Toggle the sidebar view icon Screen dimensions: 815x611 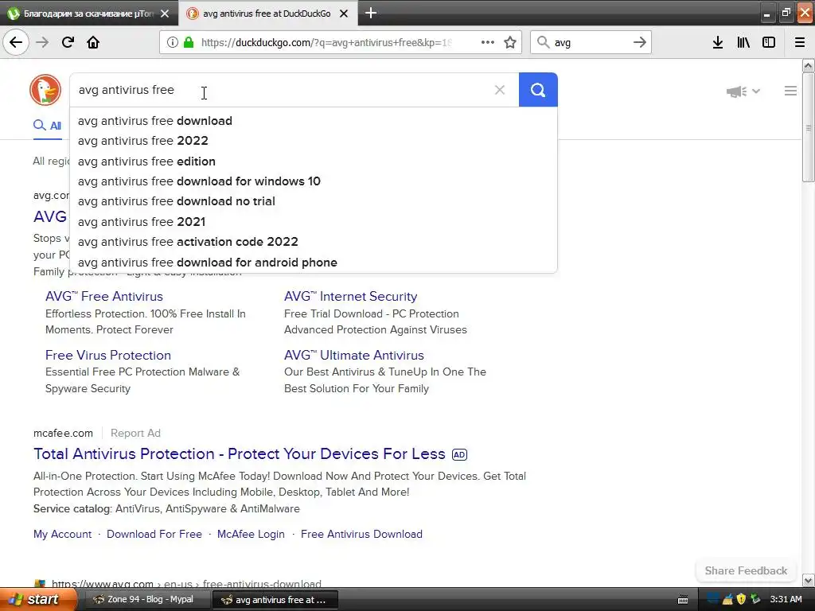769,42
